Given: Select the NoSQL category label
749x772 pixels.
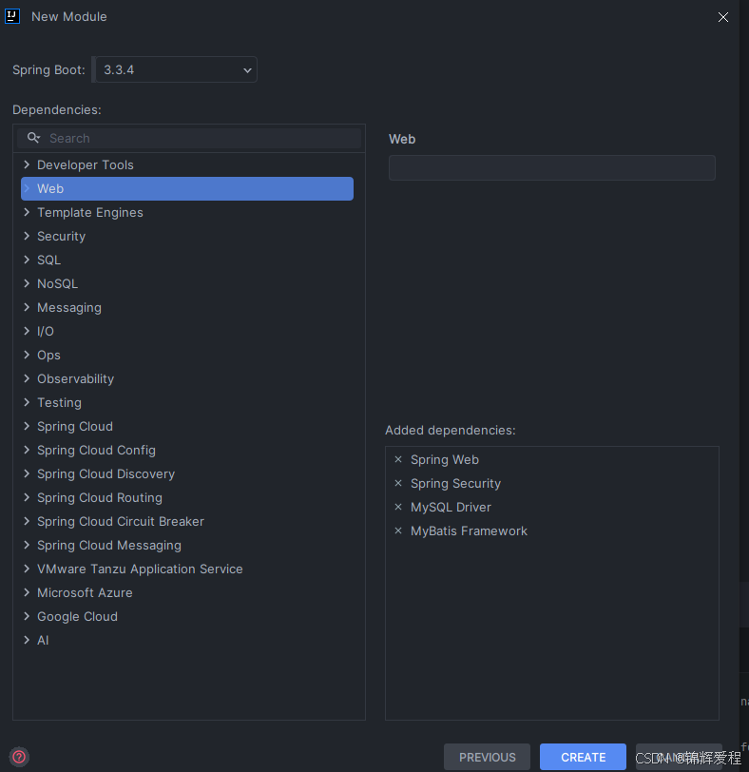Looking at the screenshot, I should (58, 283).
